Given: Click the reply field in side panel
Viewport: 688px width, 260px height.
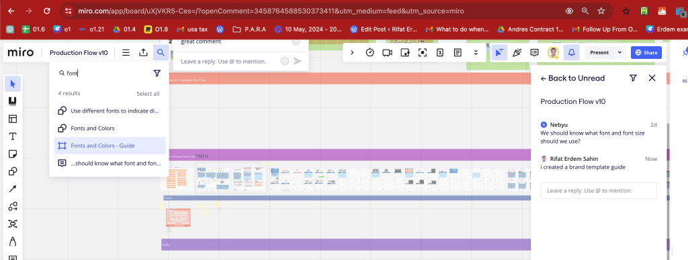Looking at the screenshot, I should [x=599, y=191].
